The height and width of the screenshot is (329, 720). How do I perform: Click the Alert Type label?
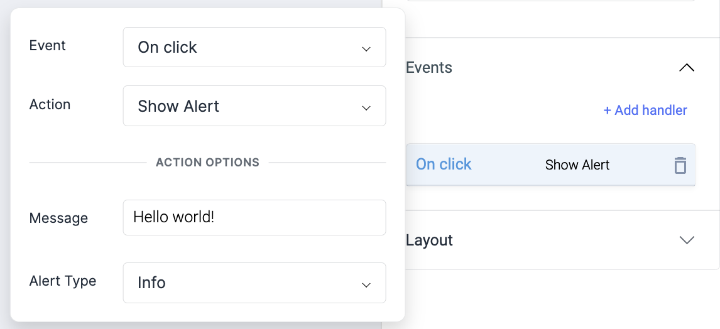(63, 281)
